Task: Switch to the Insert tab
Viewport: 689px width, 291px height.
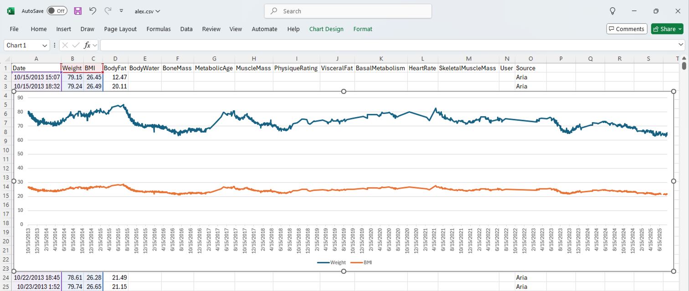Action: coord(64,29)
